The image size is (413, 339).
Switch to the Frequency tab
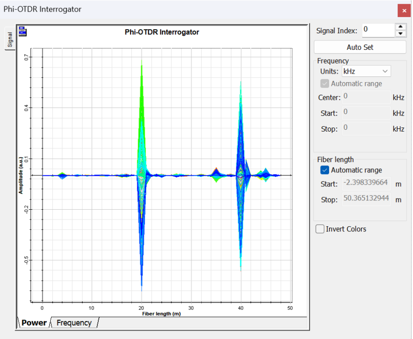[x=74, y=323]
